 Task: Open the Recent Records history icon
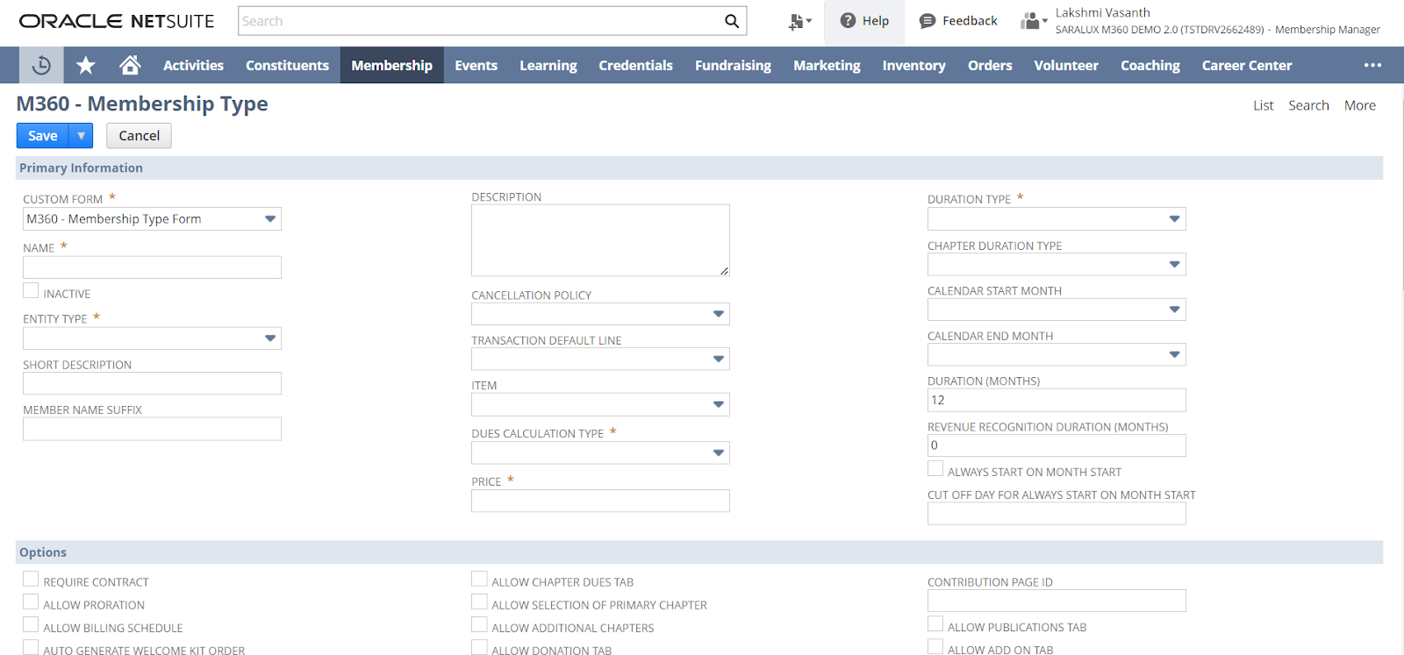[x=40, y=65]
